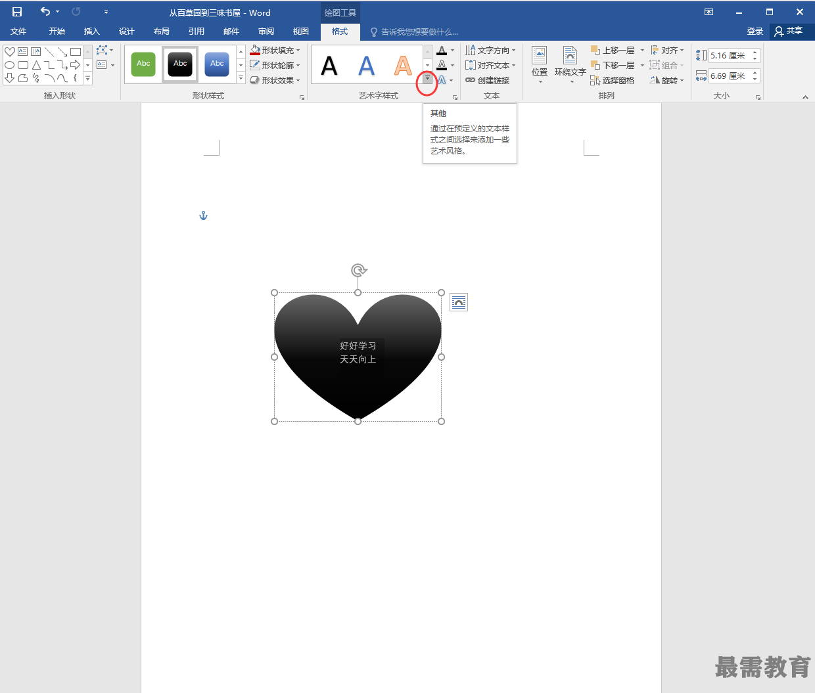The height and width of the screenshot is (693, 815).
Task: Apply the blue WordArt A style
Action: 366,65
